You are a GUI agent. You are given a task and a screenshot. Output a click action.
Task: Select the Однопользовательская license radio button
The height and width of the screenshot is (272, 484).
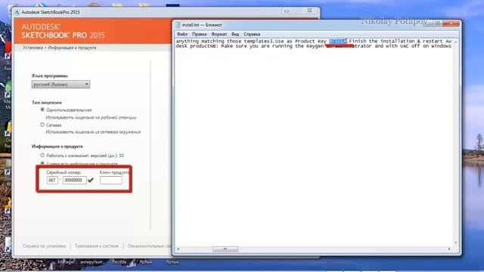tap(42, 110)
